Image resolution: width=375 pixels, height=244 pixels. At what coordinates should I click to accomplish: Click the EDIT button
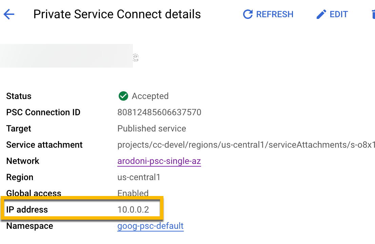(339, 14)
